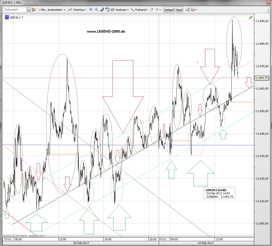
Task: Click the star icon next to the Instrument field
Action: 34,10
